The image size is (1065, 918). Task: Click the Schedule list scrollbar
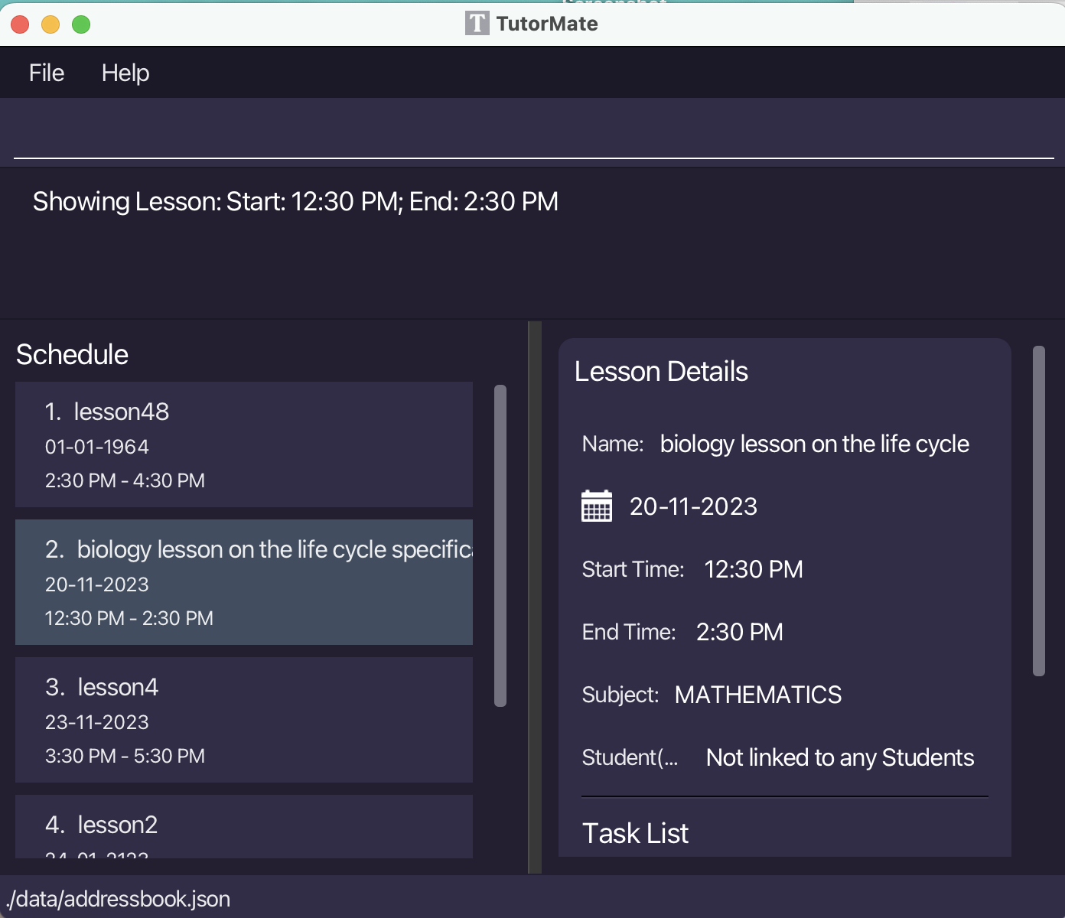(x=500, y=545)
